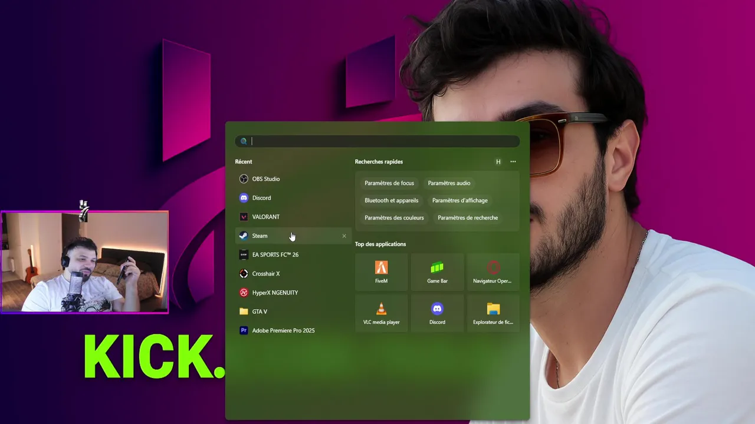
Task: Select EA SPORTS FC™ 26 label
Action: [275, 254]
